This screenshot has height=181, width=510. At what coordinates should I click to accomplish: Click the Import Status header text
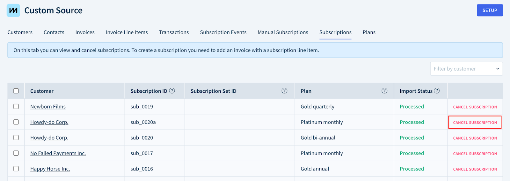coord(416,91)
